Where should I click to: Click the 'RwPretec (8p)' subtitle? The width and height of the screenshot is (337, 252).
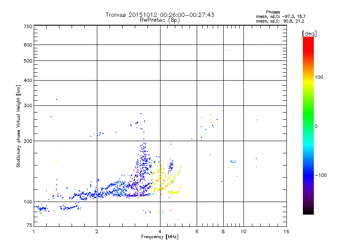click(x=160, y=20)
